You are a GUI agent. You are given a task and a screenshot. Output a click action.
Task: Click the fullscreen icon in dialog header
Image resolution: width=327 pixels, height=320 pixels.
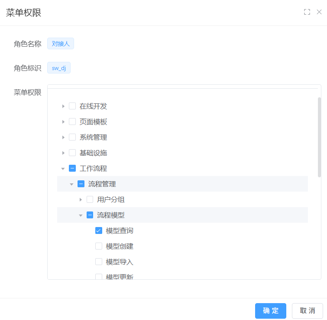click(x=307, y=12)
